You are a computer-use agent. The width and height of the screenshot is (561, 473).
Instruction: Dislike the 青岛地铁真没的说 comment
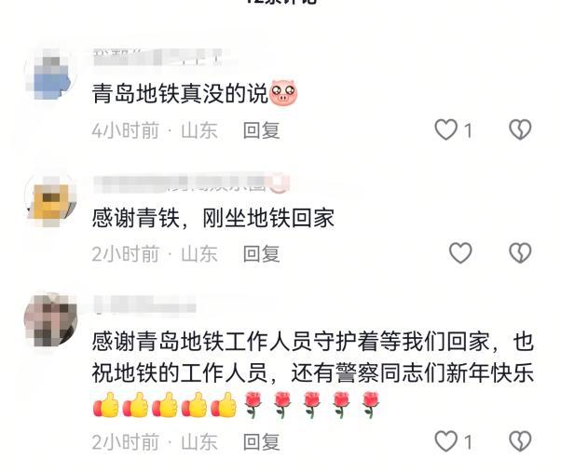tap(520, 129)
